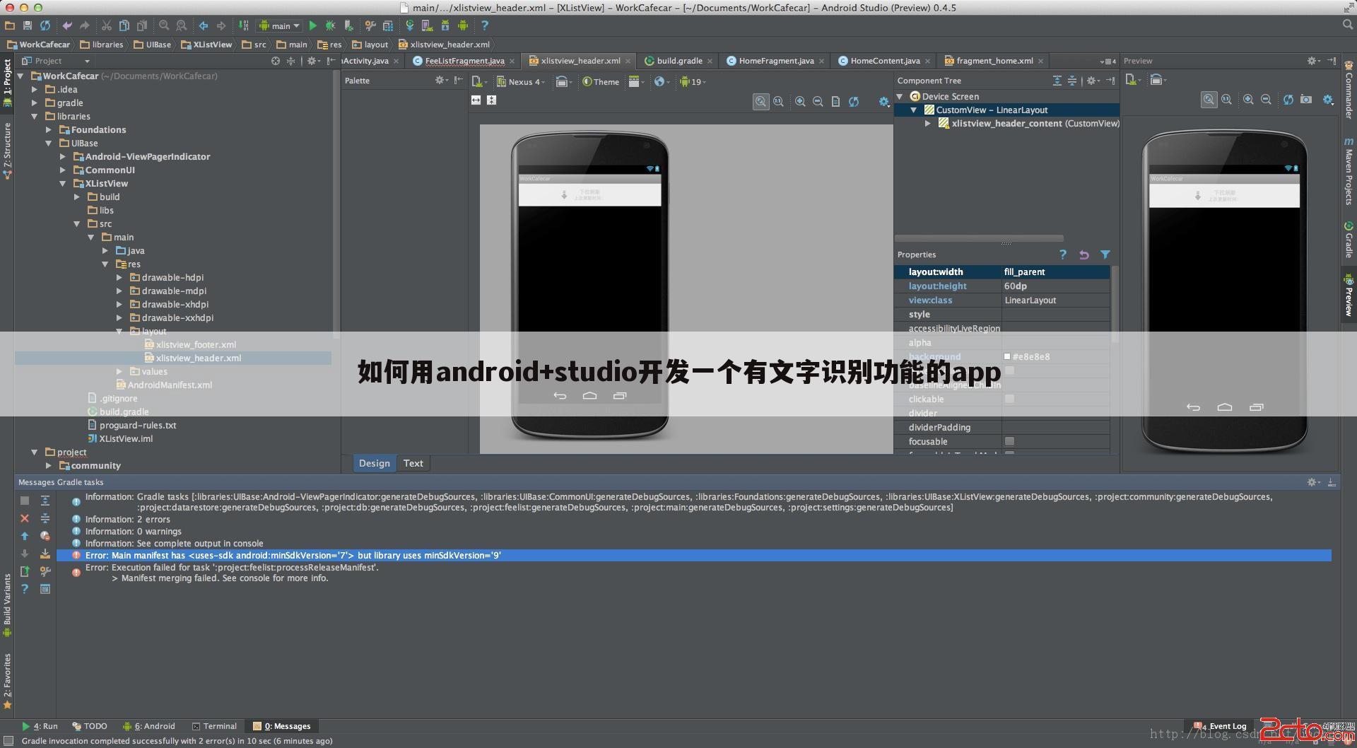
Task: Click Zoom In in the designer toolbar
Action: point(800,102)
